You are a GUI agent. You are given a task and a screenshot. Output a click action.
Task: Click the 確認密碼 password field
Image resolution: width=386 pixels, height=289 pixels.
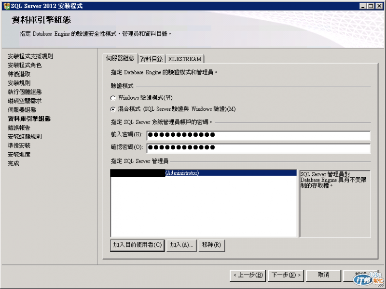coord(259,148)
